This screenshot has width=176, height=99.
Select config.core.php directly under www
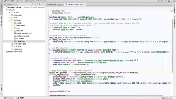point(19,44)
